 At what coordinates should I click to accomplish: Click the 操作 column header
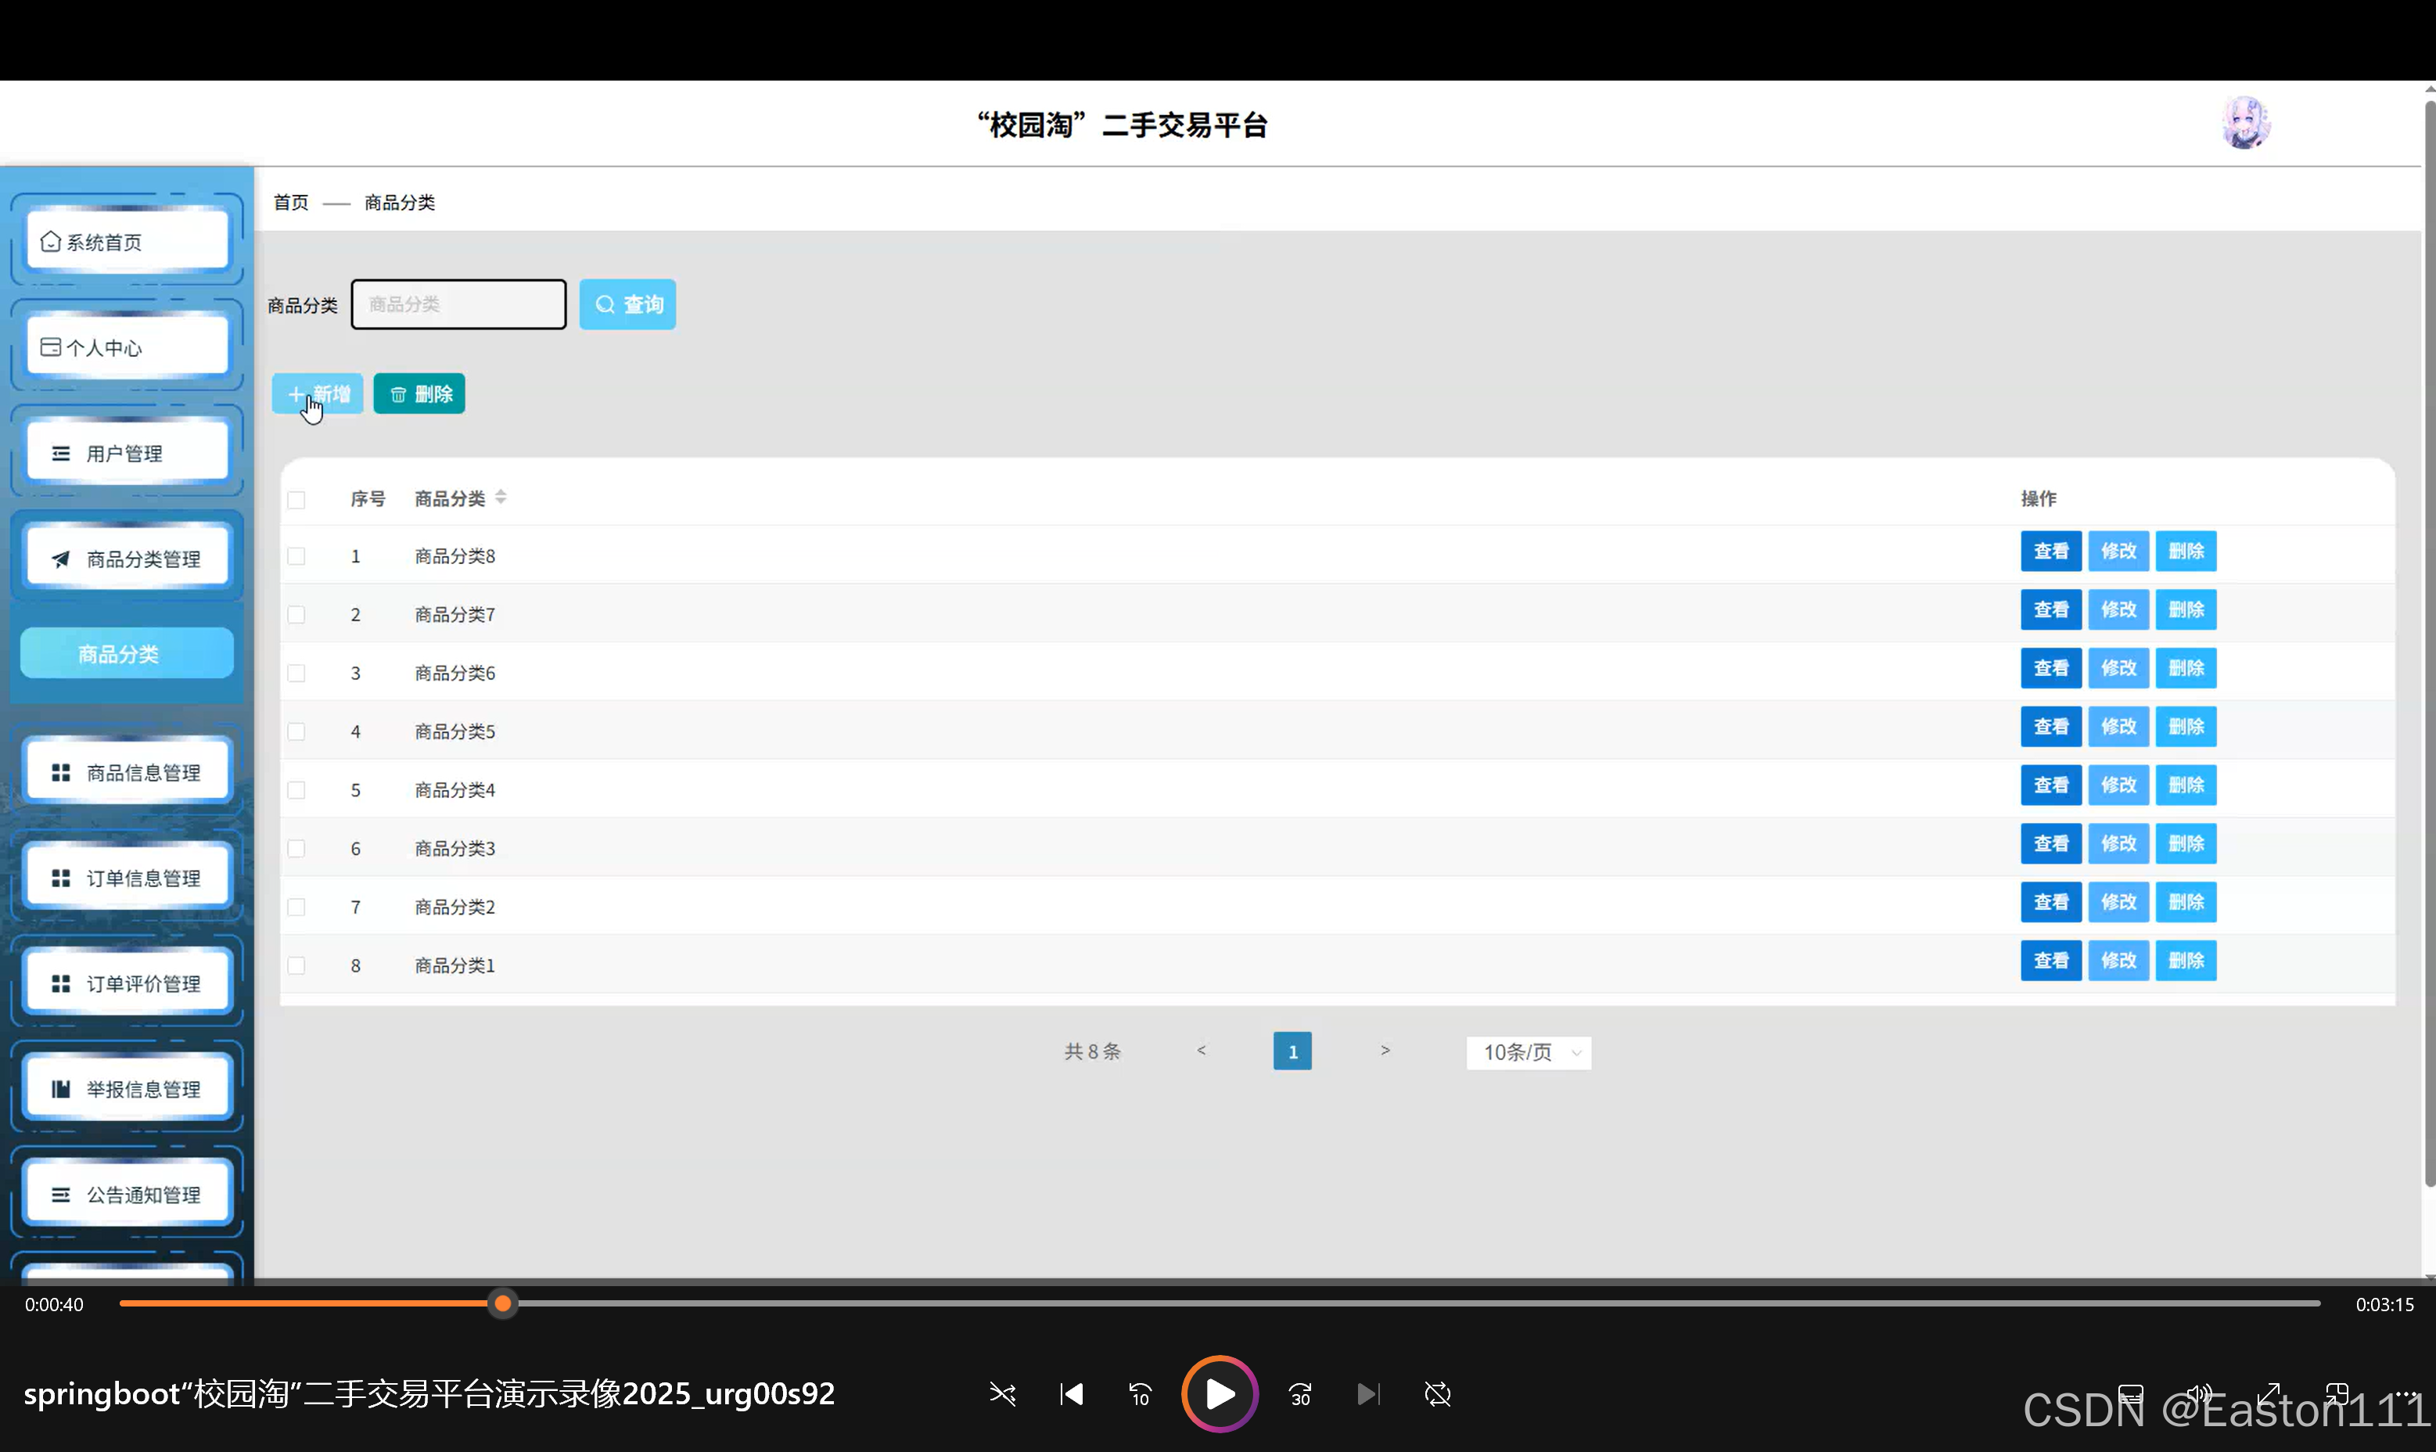click(x=2039, y=498)
